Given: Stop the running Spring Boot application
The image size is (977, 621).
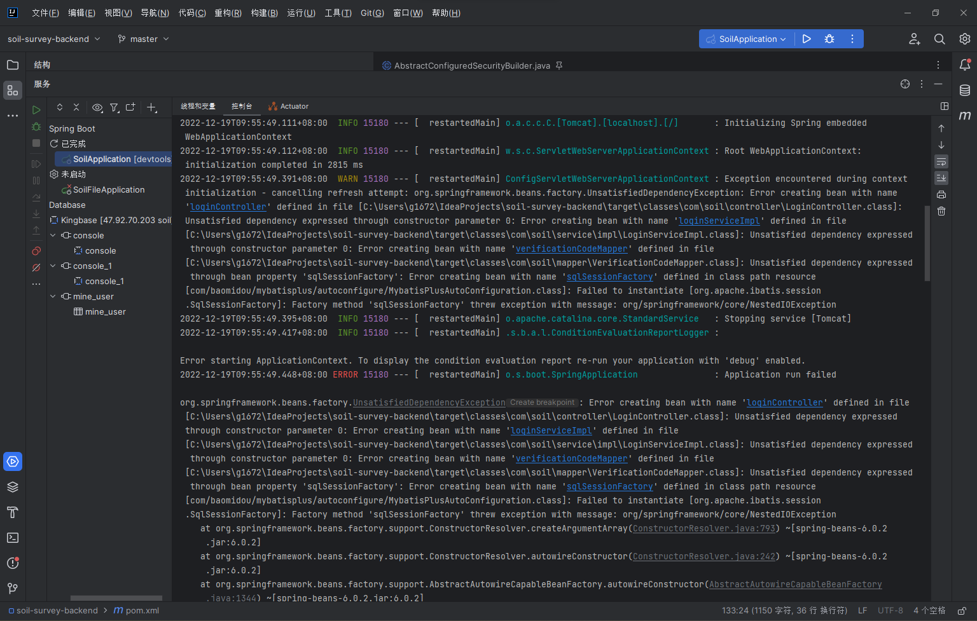Looking at the screenshot, I should click(x=36, y=143).
